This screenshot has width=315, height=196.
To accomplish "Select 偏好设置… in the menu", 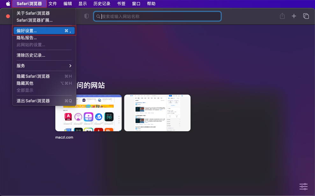I will point(44,31).
